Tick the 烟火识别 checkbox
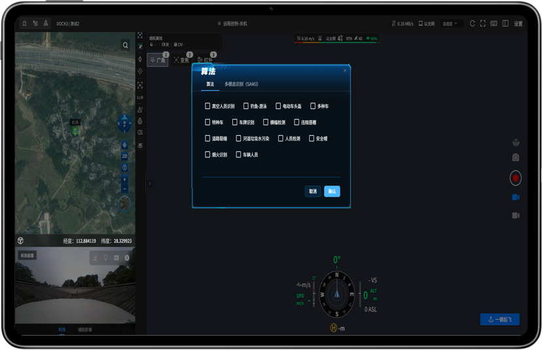This screenshot has width=542, height=350. pyautogui.click(x=208, y=155)
